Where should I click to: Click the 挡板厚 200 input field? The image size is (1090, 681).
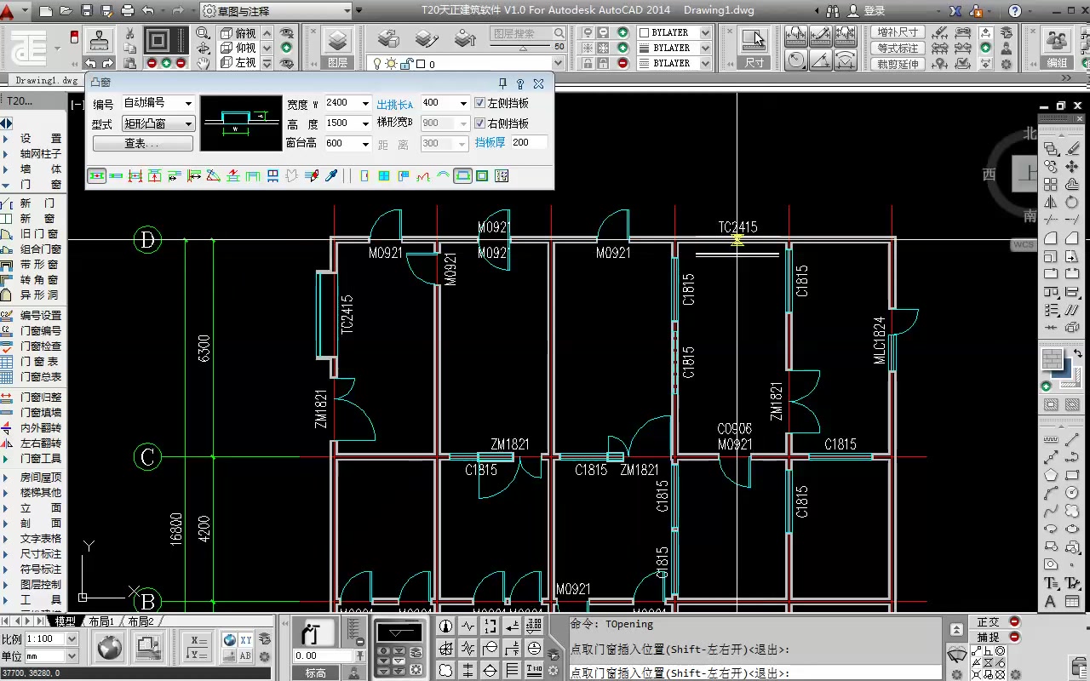coord(529,143)
